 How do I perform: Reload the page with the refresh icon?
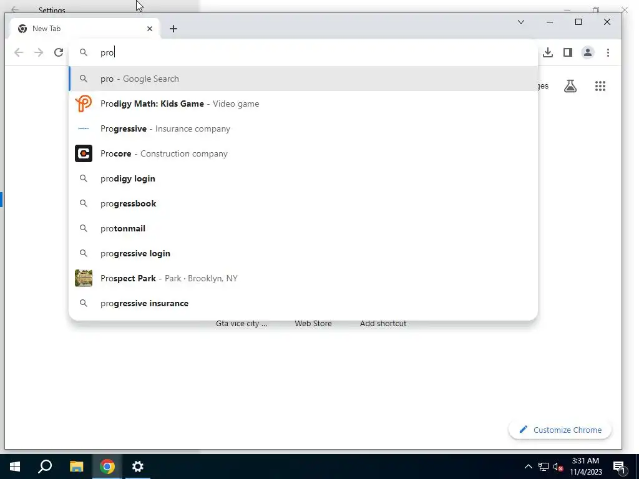pyautogui.click(x=59, y=52)
